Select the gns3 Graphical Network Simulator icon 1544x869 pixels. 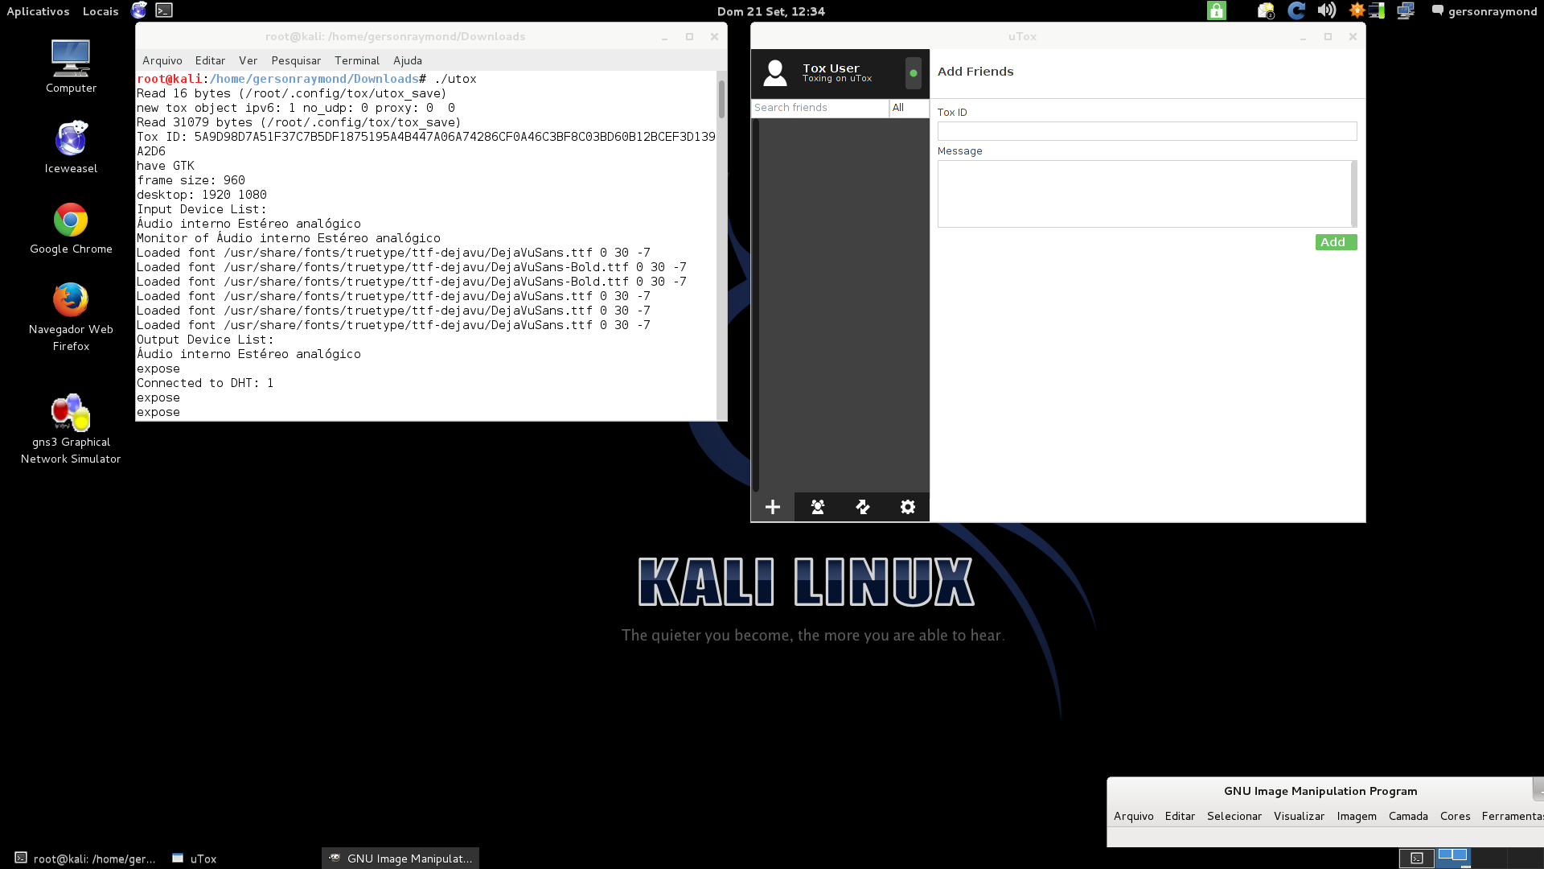point(71,430)
